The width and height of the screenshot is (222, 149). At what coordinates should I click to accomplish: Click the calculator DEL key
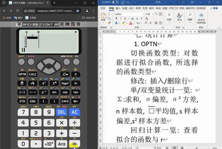click(x=62, y=112)
